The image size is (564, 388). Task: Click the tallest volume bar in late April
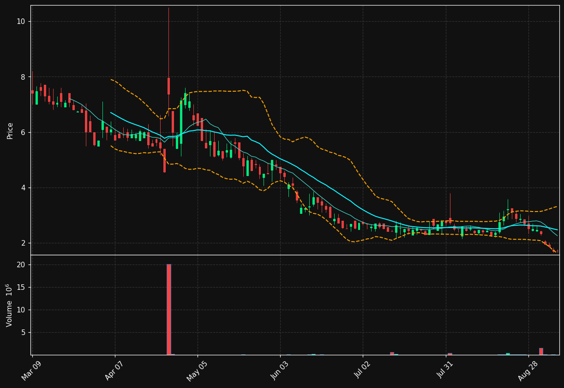tap(169, 309)
